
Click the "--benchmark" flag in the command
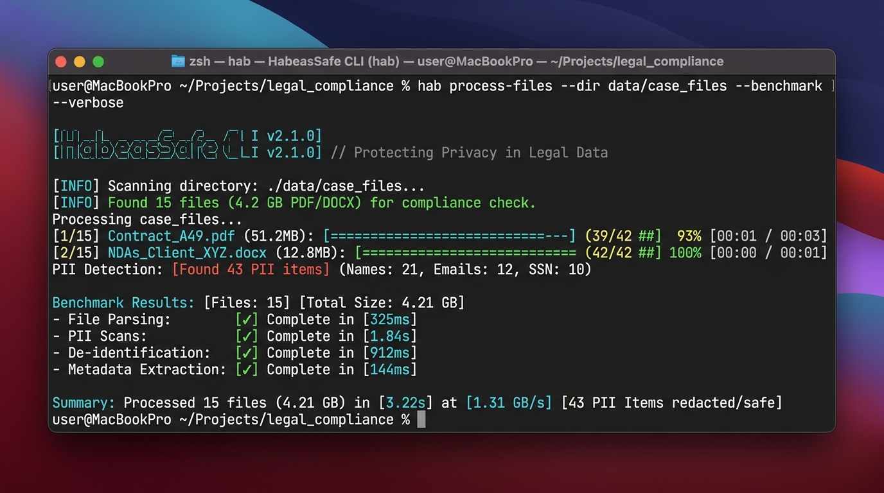[x=779, y=85]
